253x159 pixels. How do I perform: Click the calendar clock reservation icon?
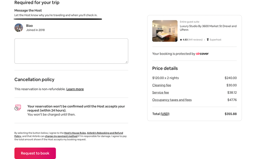(x=18, y=108)
